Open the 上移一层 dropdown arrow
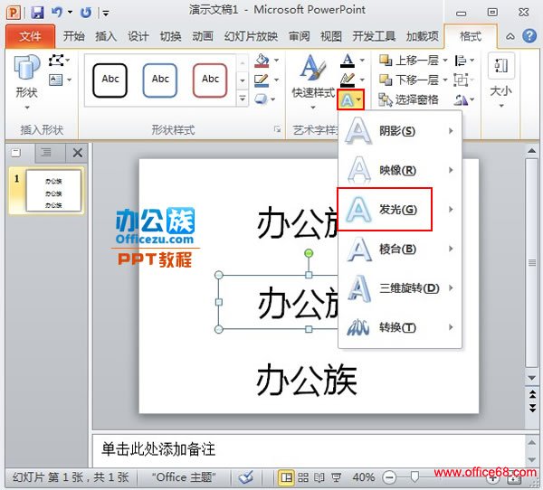 tap(445, 61)
